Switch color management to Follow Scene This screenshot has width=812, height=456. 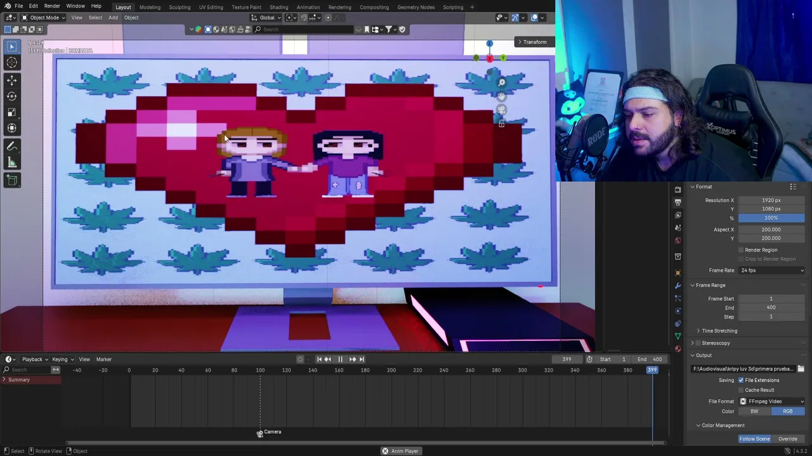(x=754, y=439)
